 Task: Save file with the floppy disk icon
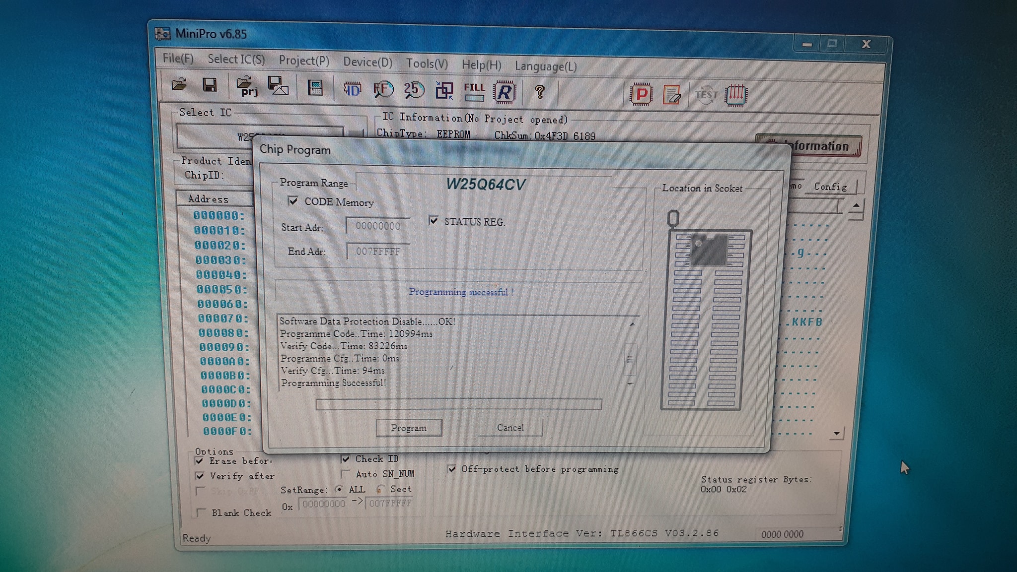coord(210,85)
